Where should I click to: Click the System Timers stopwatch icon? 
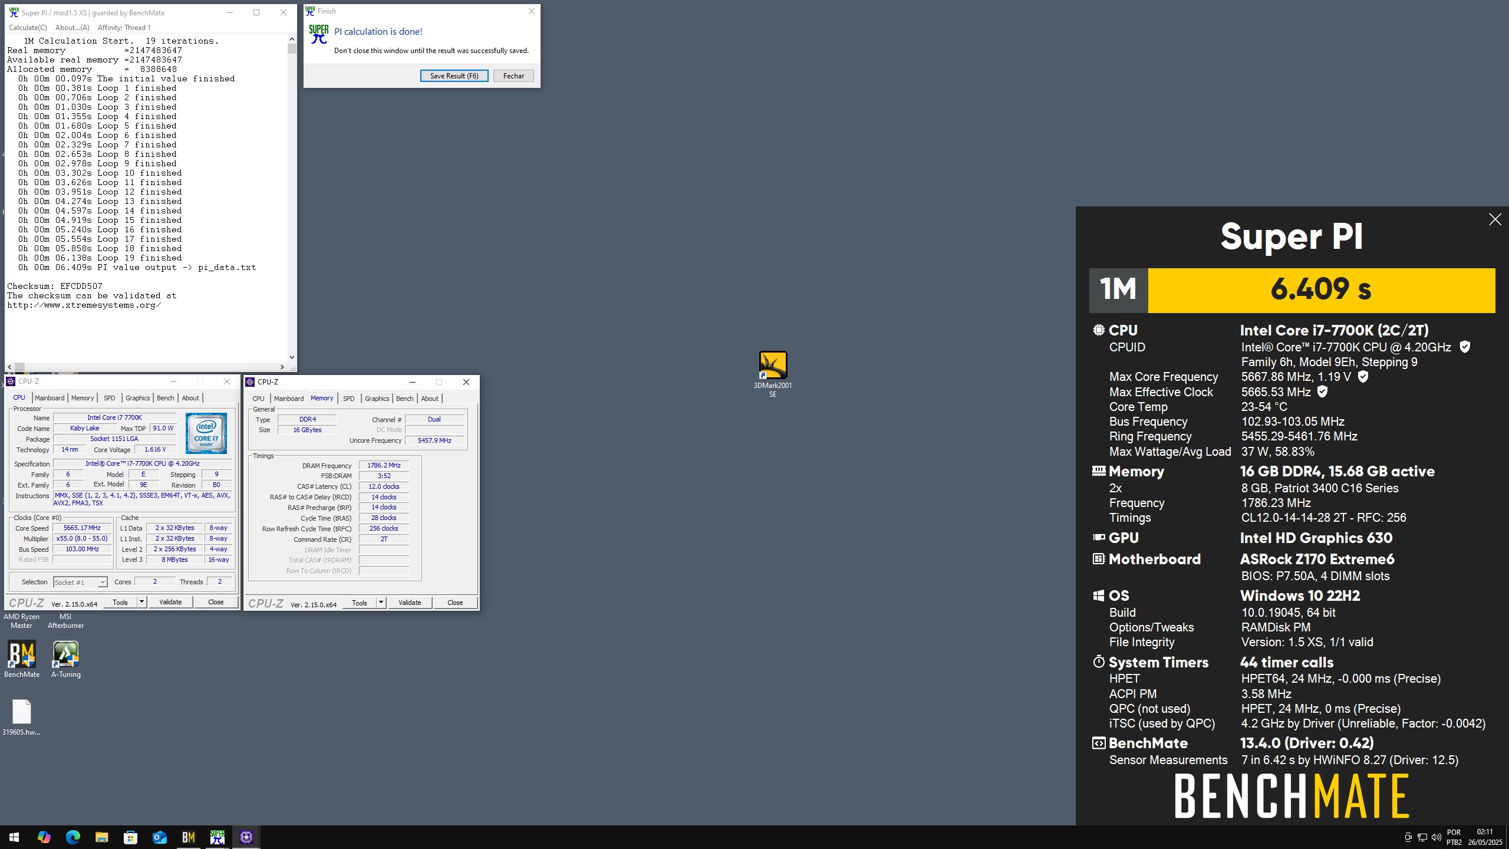pyautogui.click(x=1099, y=662)
